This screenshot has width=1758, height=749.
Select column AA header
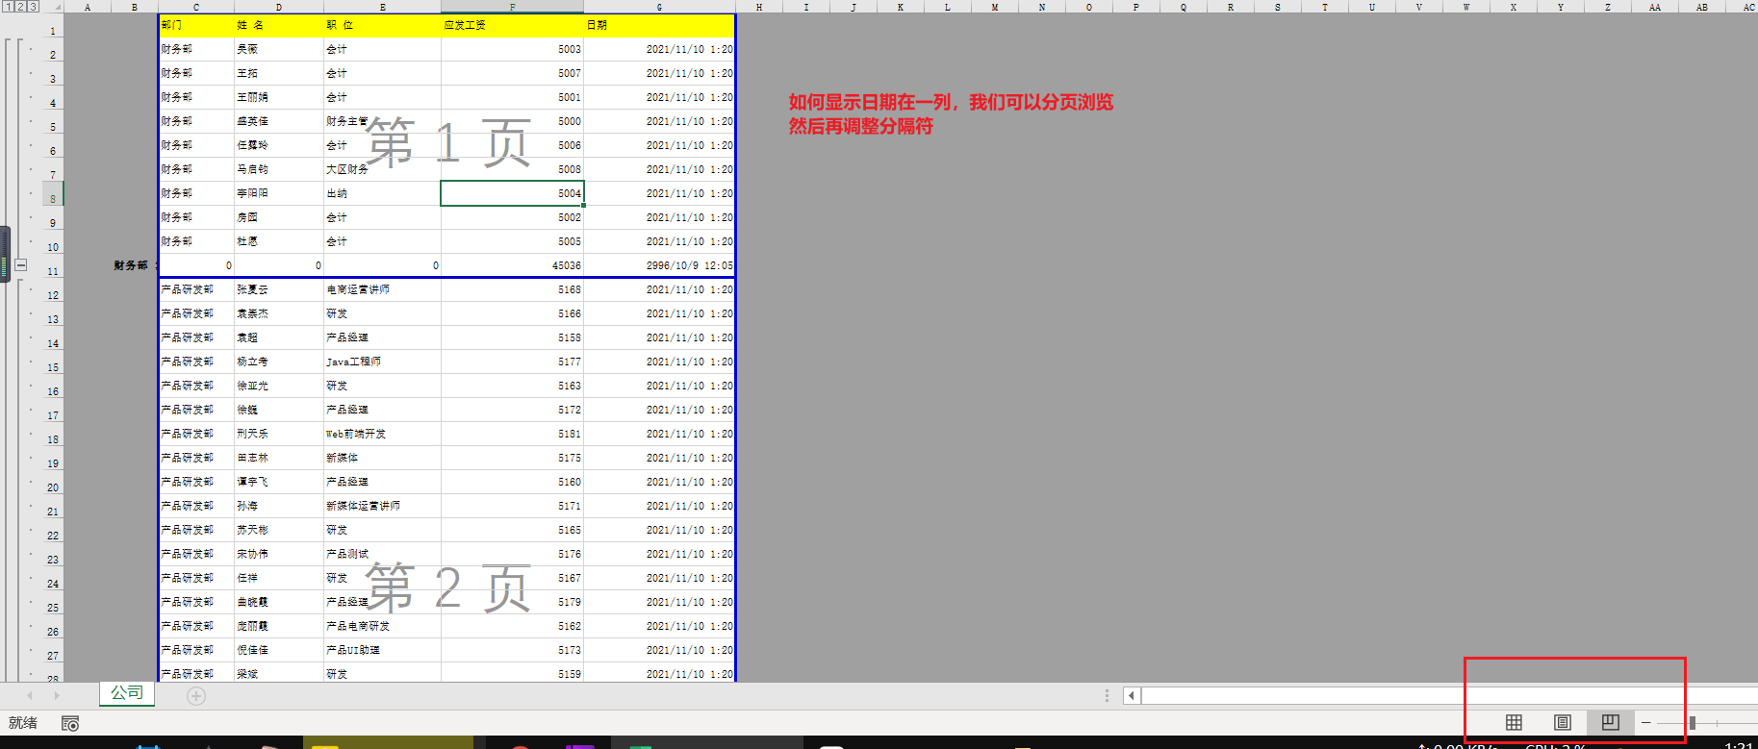coord(1655,7)
